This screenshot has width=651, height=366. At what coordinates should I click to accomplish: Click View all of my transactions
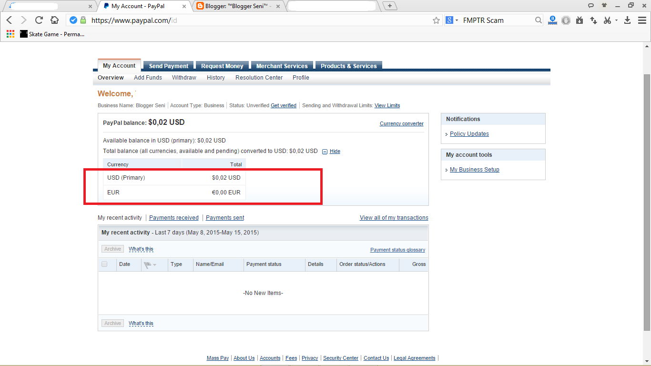[394, 218]
